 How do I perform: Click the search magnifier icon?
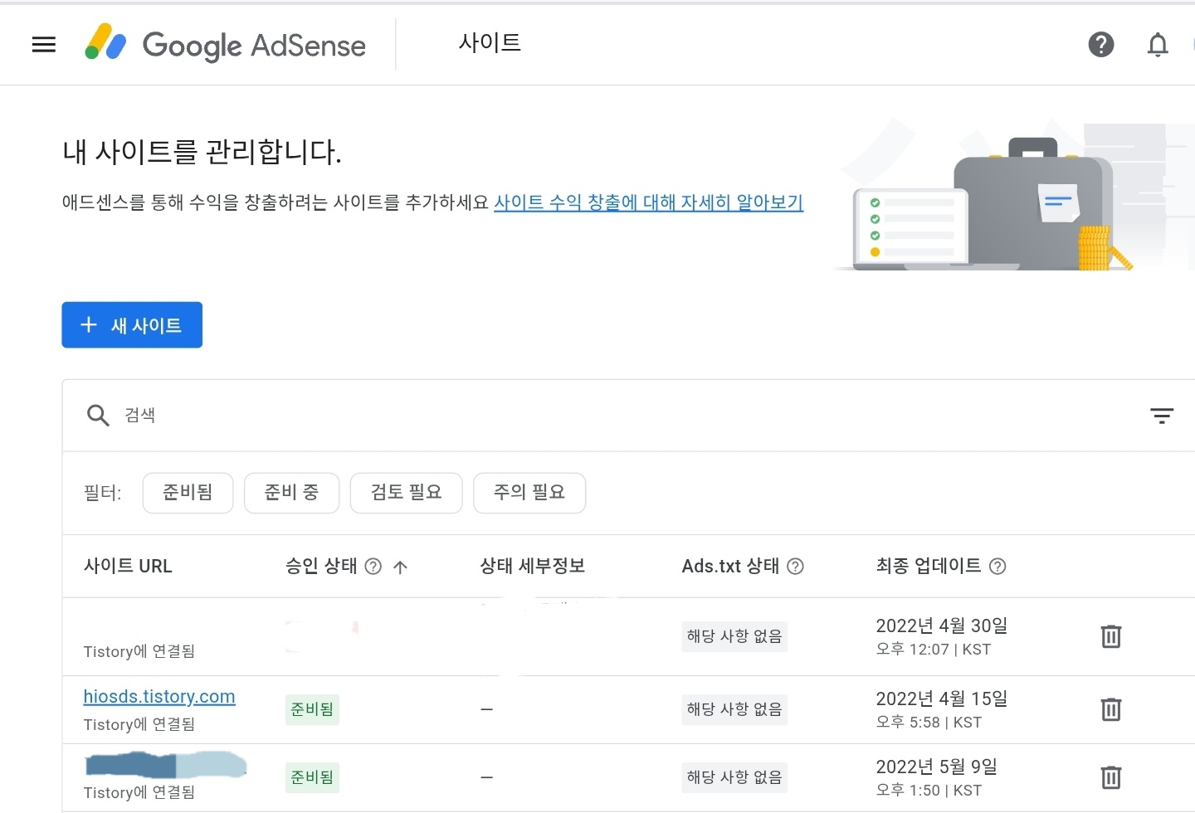coord(98,415)
